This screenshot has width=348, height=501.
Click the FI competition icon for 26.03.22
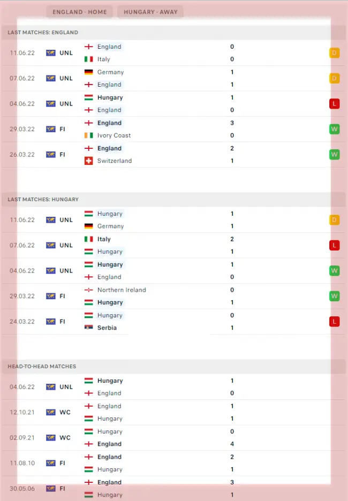point(51,155)
